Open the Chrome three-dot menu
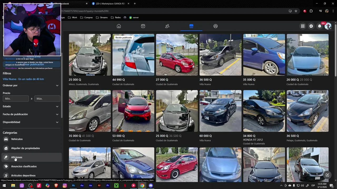Image resolution: width=337 pixels, height=189 pixels. pos(333,11)
